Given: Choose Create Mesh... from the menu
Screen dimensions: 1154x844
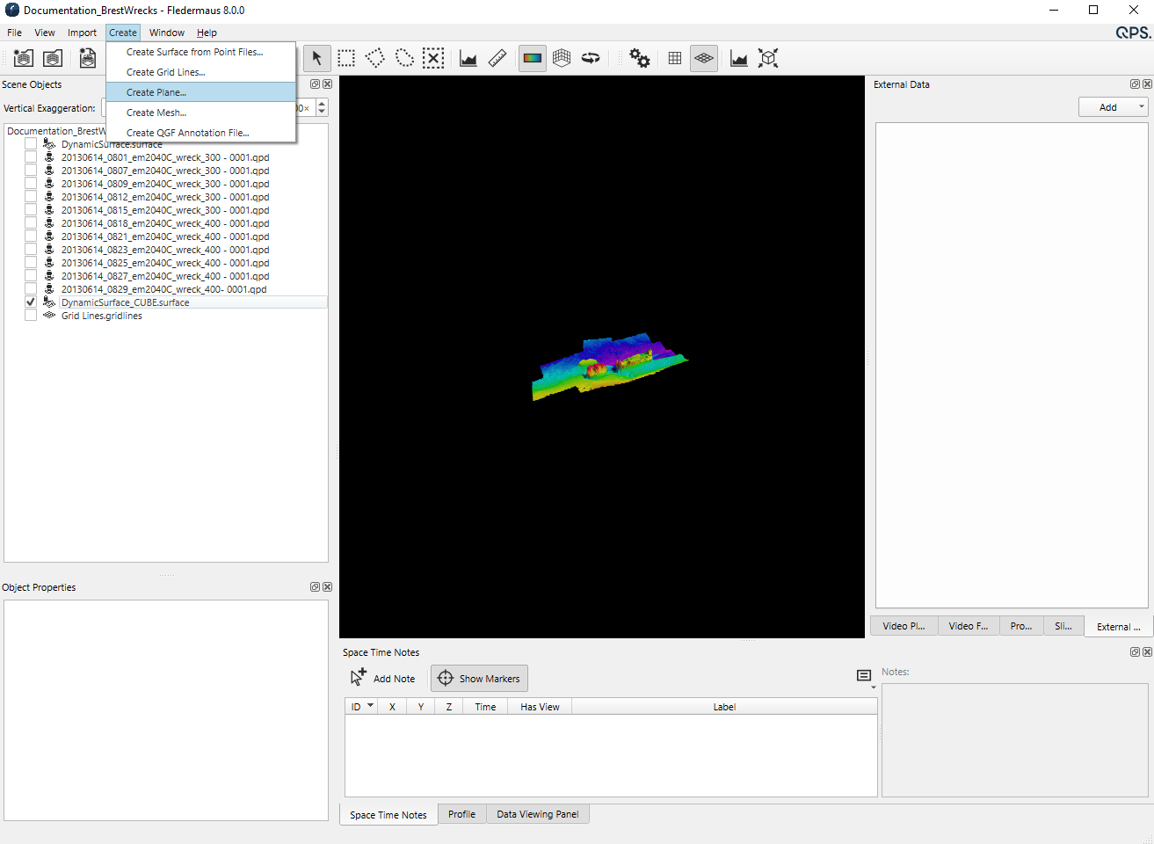Looking at the screenshot, I should [x=156, y=113].
